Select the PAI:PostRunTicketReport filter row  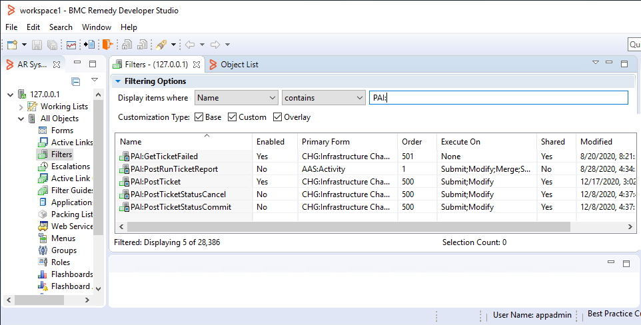(x=376, y=169)
